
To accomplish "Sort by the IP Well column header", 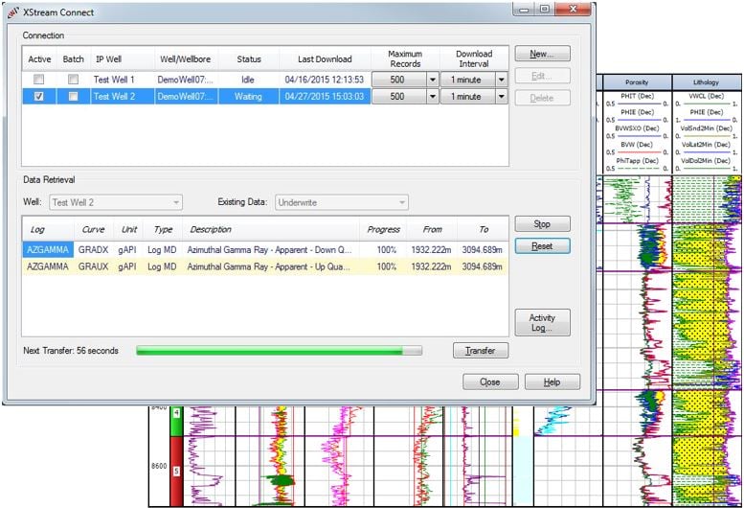I will 123,59.
